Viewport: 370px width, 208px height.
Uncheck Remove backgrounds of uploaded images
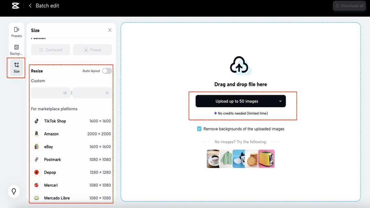pos(199,129)
